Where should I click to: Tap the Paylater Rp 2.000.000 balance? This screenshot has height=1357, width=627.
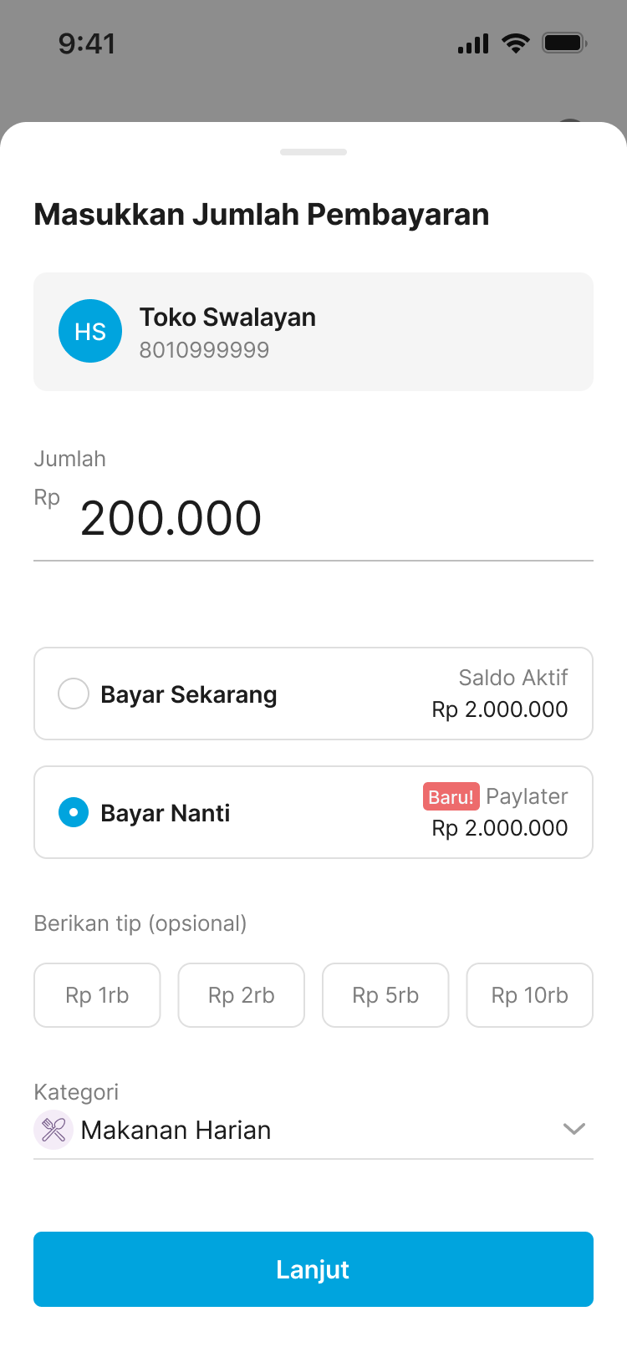500,828
